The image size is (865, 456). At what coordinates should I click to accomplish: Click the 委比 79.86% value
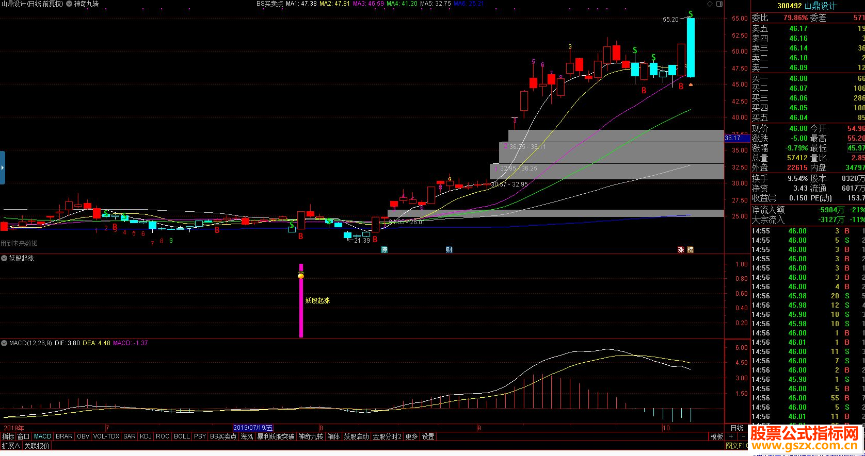(x=795, y=18)
